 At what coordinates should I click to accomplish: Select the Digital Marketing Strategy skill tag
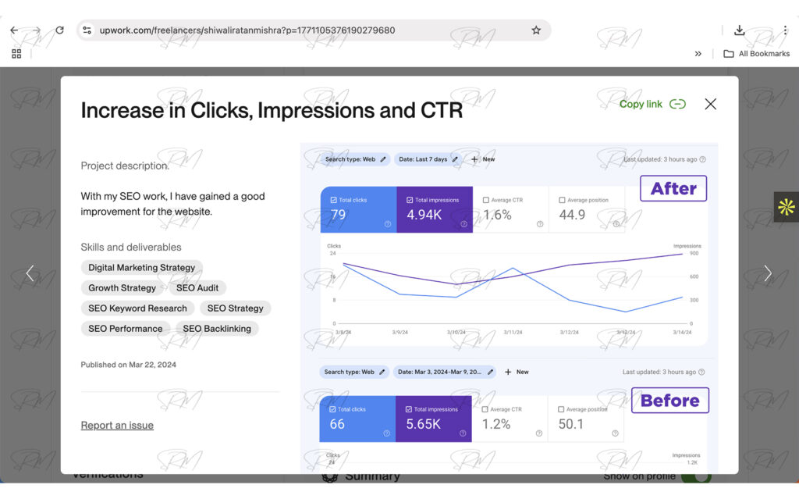(142, 267)
